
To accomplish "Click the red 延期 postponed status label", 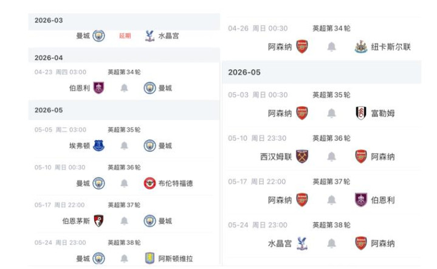I will pyautogui.click(x=125, y=36).
